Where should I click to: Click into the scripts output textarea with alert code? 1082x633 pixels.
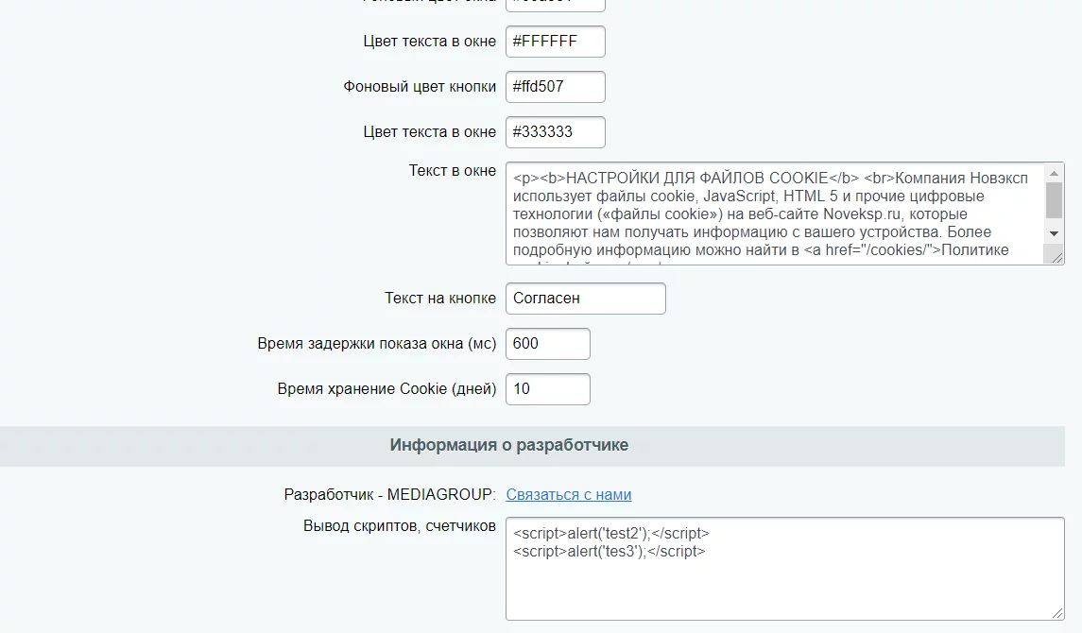pyautogui.click(x=784, y=568)
